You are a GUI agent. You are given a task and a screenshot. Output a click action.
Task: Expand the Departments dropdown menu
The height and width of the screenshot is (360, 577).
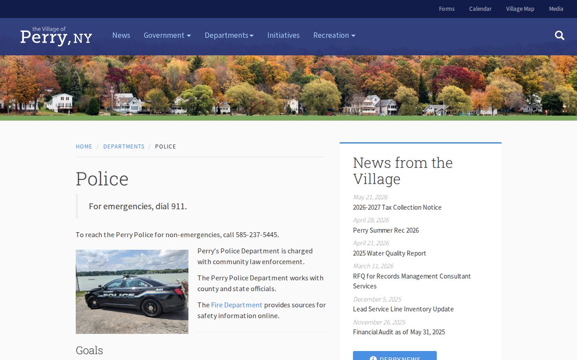point(229,35)
